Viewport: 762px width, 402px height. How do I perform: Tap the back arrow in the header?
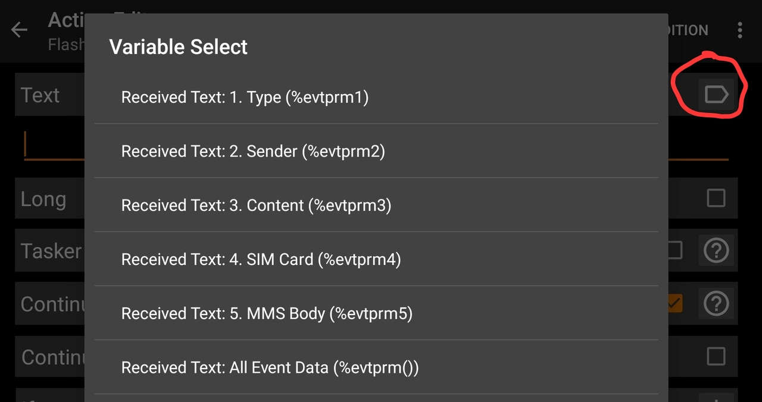tap(20, 30)
